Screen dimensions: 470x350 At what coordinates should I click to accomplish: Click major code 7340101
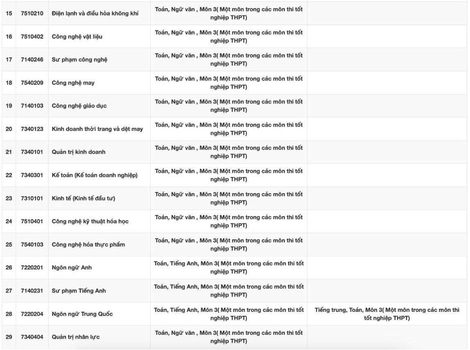32,152
